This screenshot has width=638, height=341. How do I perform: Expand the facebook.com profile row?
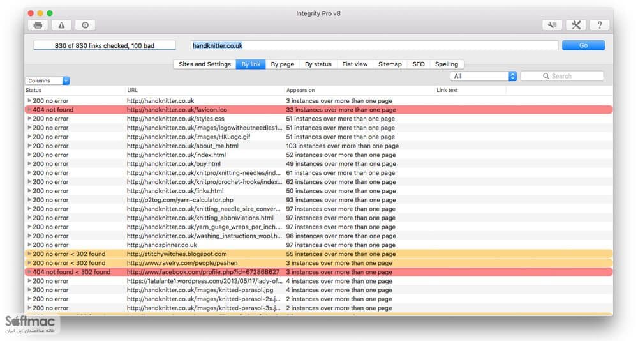pos(29,272)
